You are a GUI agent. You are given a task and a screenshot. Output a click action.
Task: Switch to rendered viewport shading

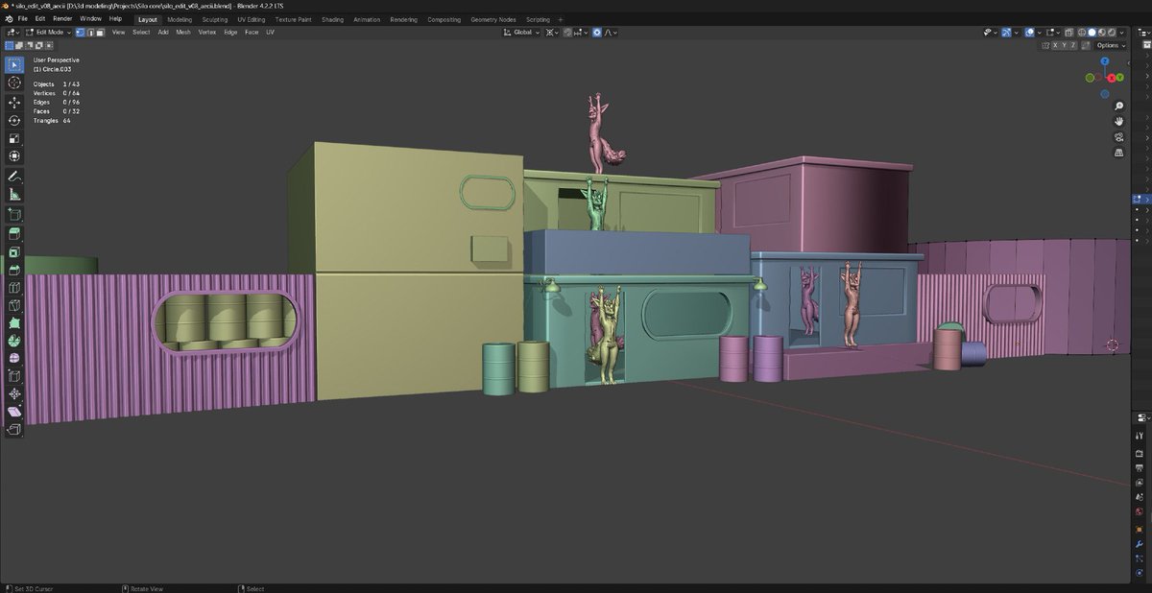tap(1112, 33)
